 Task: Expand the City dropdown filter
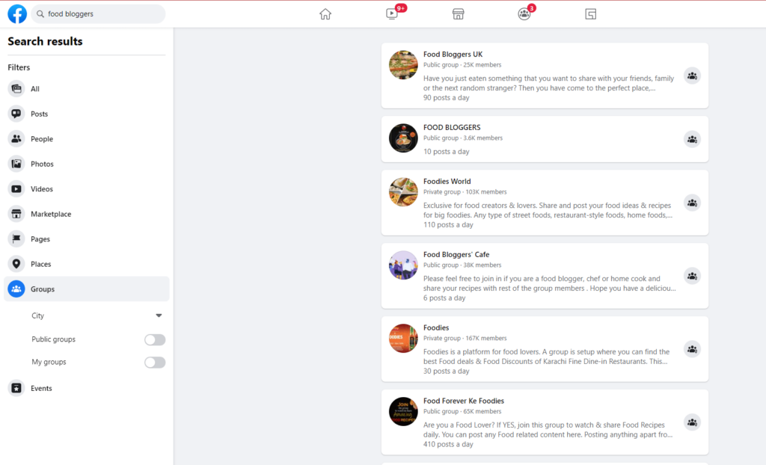click(96, 315)
